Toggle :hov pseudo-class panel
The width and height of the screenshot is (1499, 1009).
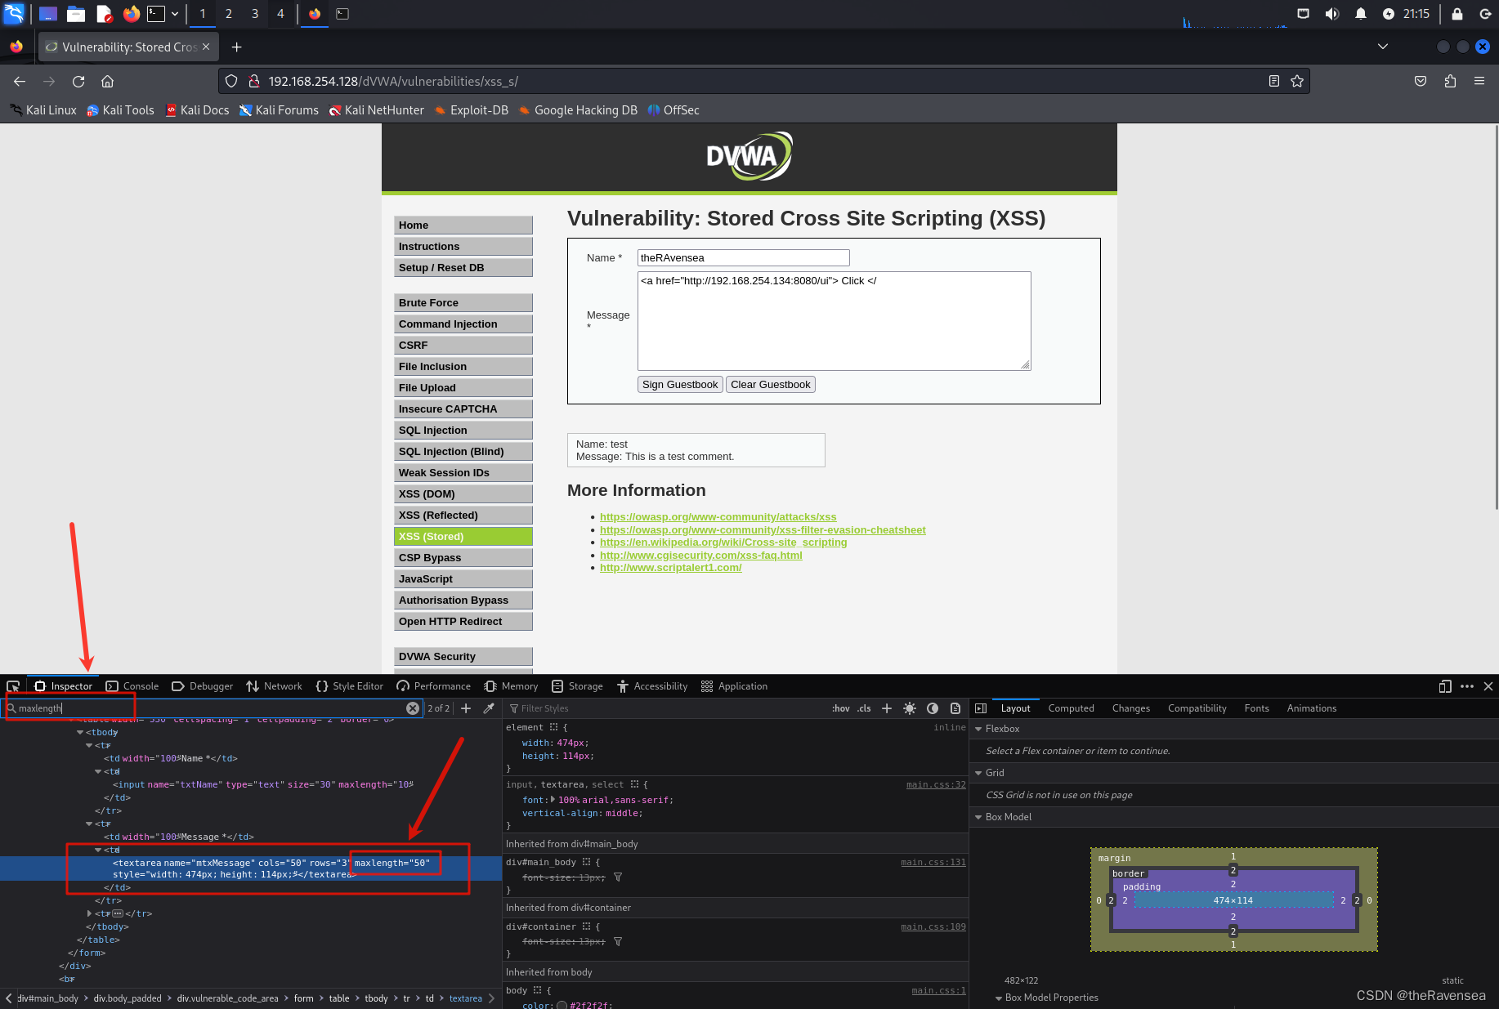(841, 708)
